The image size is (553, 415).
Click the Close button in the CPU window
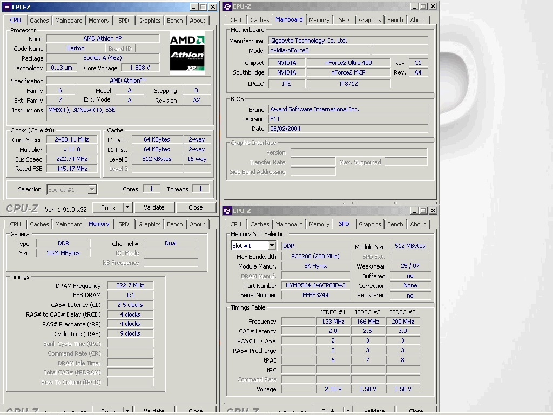coord(195,207)
